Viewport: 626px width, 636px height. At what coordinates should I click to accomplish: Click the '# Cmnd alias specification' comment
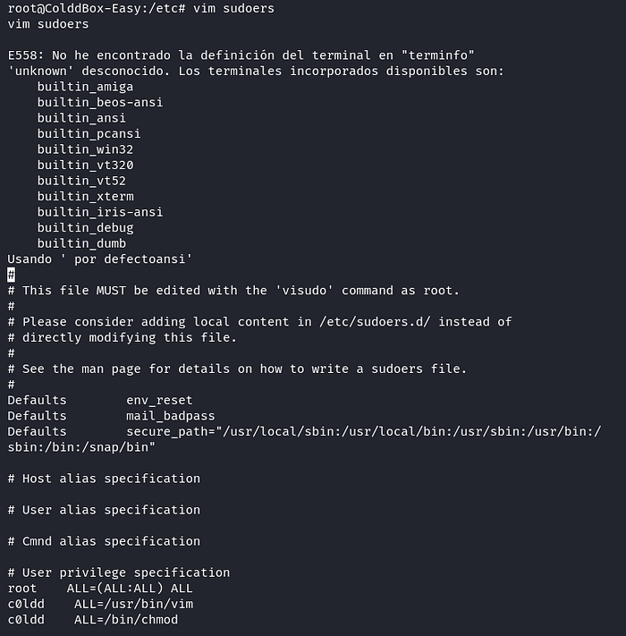click(x=104, y=541)
